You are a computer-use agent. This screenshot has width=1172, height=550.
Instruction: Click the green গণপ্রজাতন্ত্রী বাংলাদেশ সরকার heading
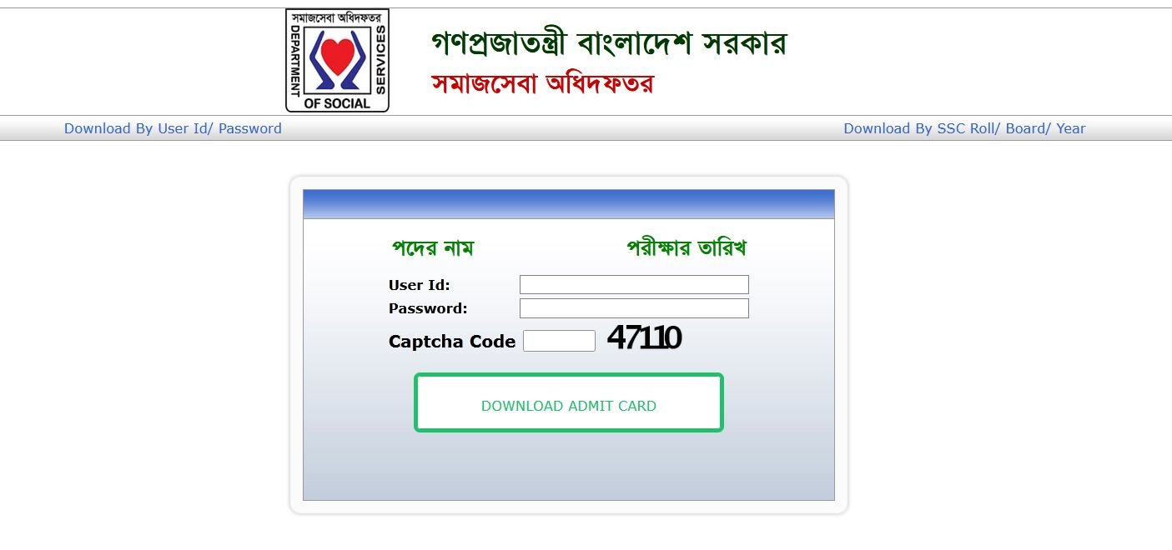609,43
